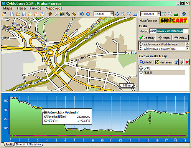This screenshot has width=191, height=148.
Task: Click the green arrow export folder icon
Action: (x=30, y=14)
